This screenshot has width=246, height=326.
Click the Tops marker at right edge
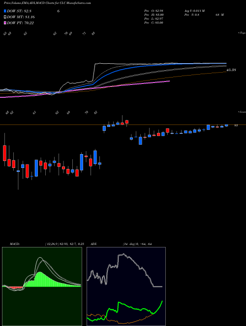242,33
